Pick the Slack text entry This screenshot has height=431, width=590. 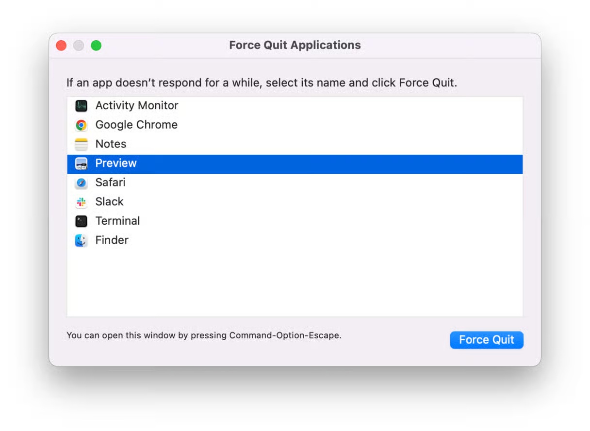click(x=109, y=202)
